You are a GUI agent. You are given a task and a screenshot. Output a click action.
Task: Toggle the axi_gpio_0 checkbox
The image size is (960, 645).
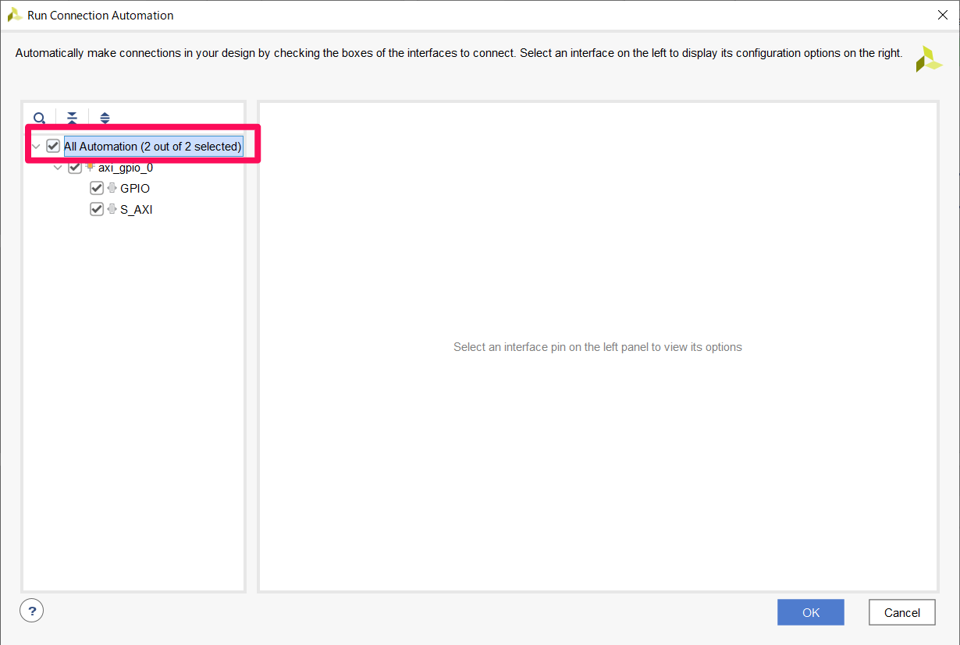point(75,168)
